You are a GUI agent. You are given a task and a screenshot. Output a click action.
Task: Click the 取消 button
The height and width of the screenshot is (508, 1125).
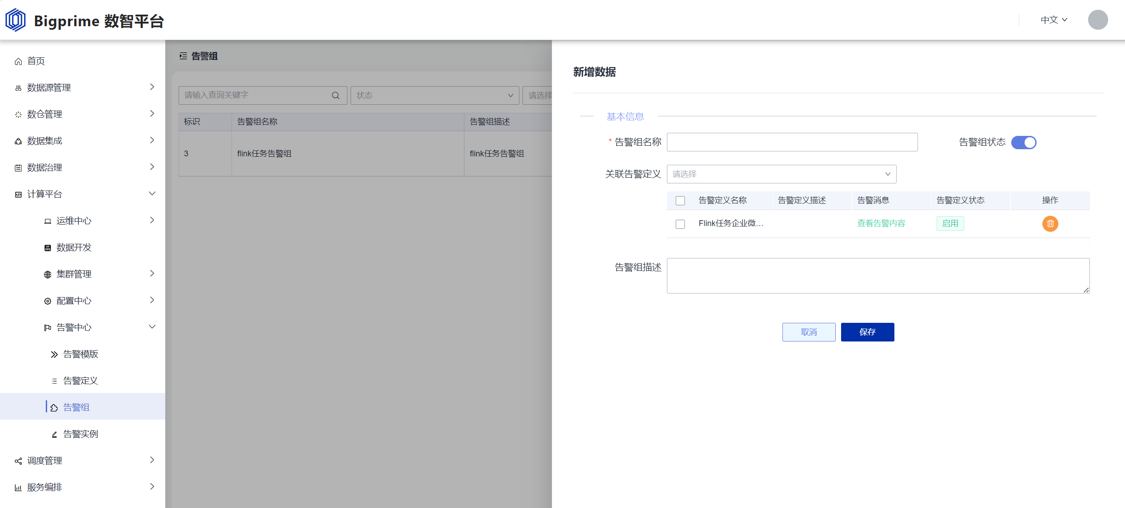(x=809, y=332)
